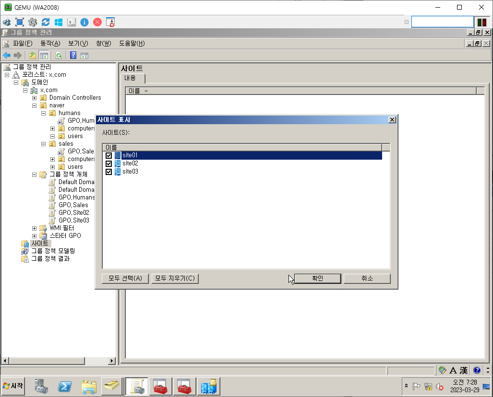Screen dimensions: 493x397
Task: Click the QEMU blue refresh arrows icon
Action: (46, 22)
